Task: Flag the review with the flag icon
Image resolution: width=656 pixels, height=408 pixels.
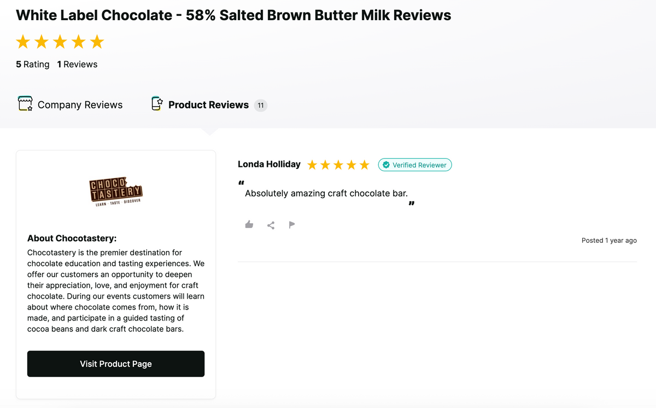Action: tap(292, 224)
